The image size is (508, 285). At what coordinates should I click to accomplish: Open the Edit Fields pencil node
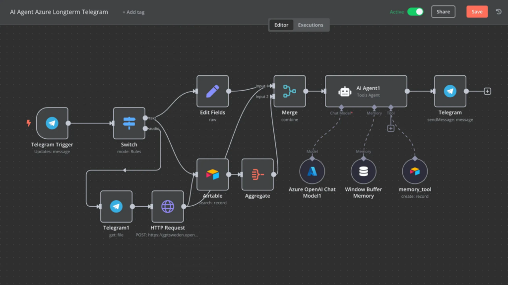(x=212, y=91)
